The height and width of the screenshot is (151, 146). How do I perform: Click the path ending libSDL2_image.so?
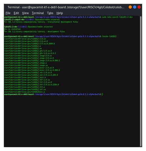coord(26,66)
